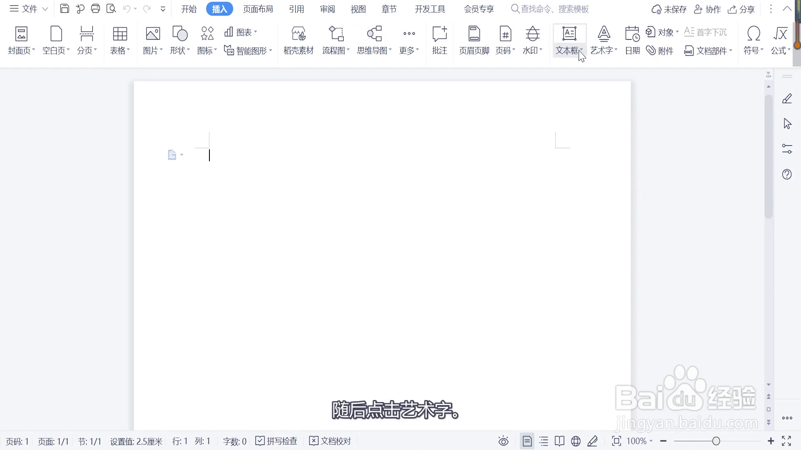Image resolution: width=801 pixels, height=450 pixels.
Task: Insert page number (页码)
Action: 505,41
